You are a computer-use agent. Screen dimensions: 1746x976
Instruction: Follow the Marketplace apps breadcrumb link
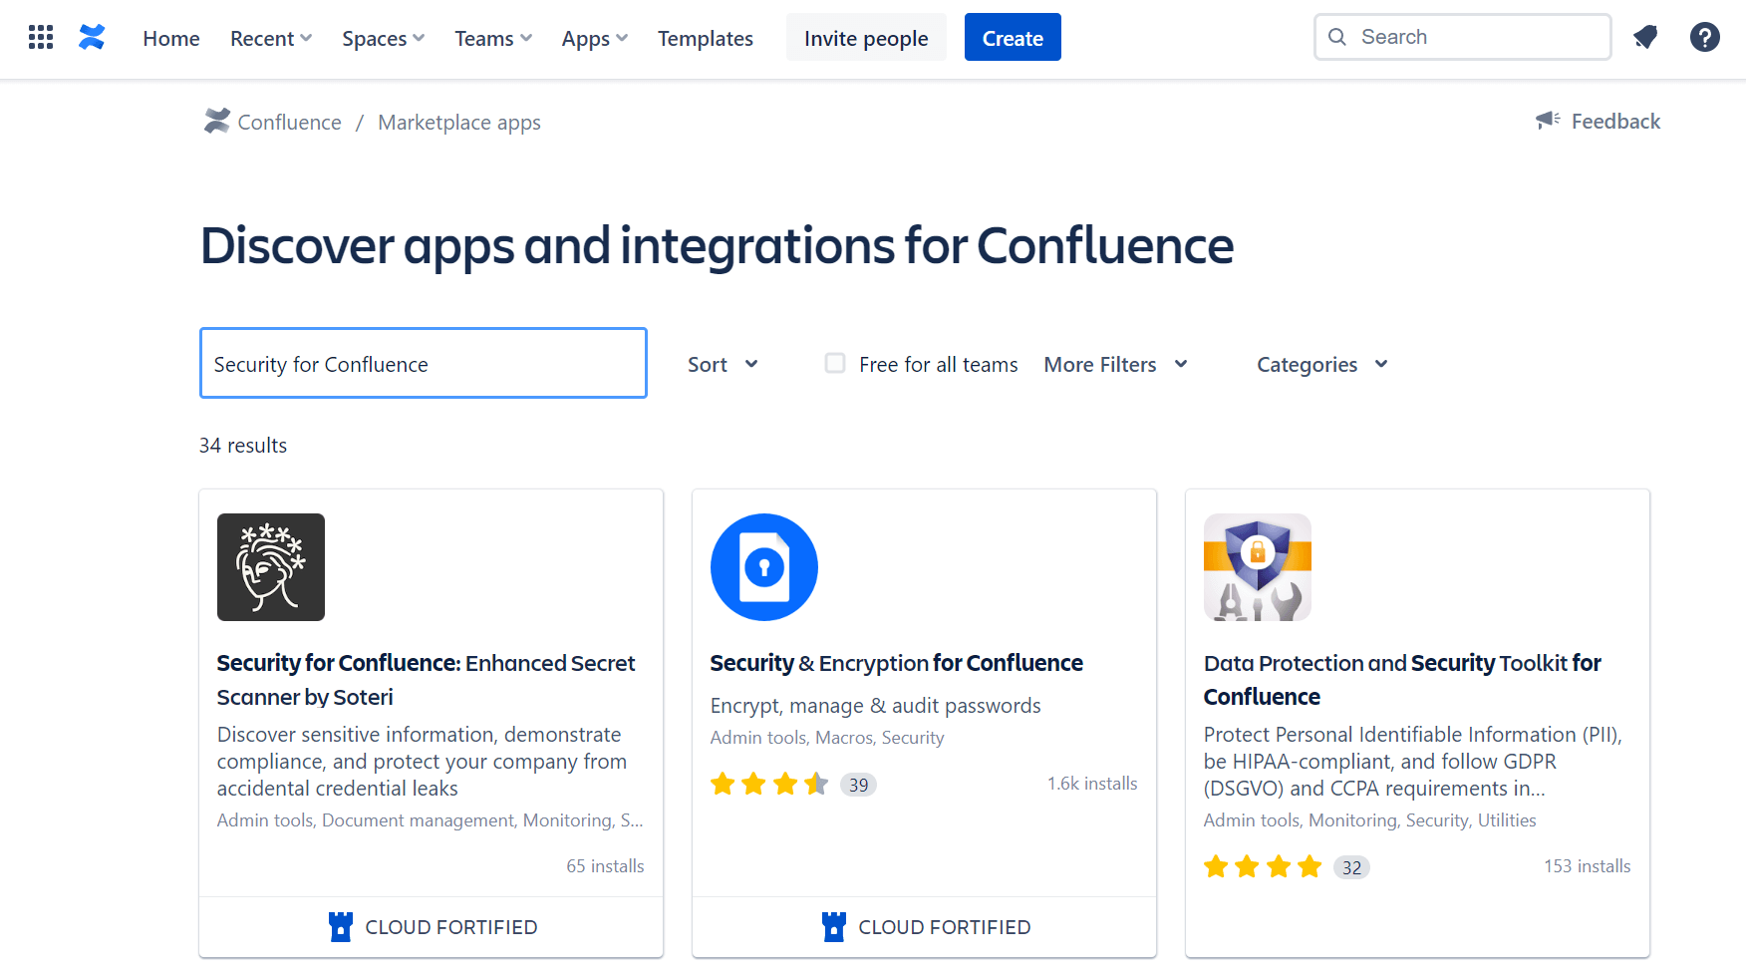tap(459, 123)
